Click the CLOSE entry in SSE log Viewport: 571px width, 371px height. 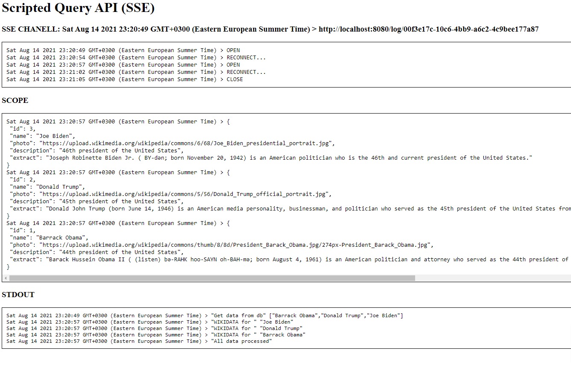point(124,79)
